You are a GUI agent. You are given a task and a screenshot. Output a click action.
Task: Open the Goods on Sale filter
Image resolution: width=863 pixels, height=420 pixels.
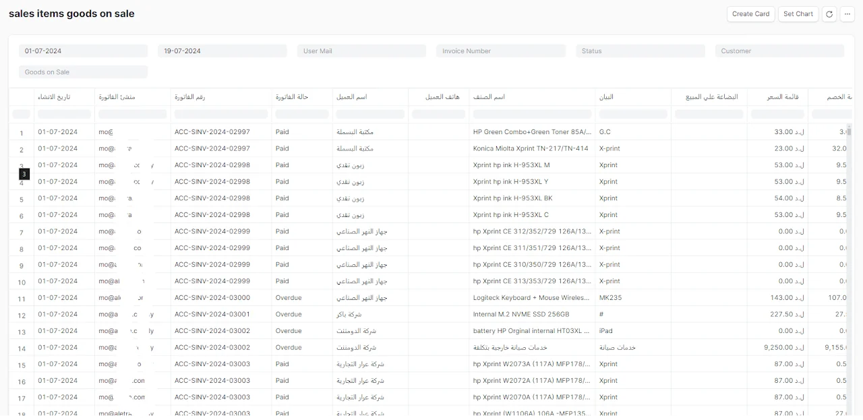pos(83,71)
